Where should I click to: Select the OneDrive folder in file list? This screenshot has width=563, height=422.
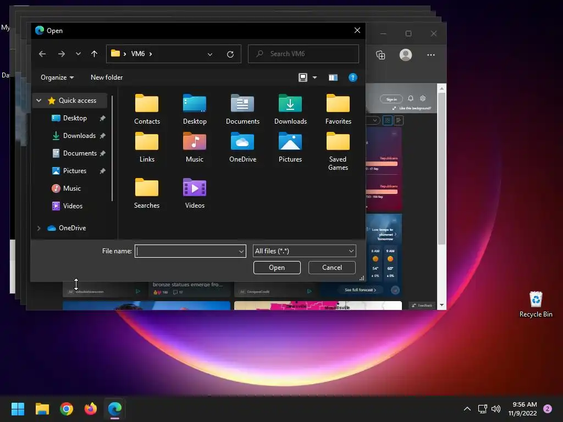[242, 147]
